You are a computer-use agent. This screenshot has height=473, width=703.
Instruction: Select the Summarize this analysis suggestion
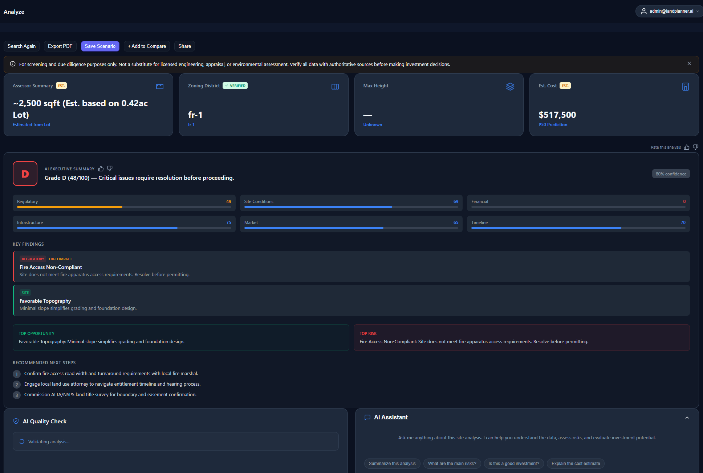(x=392, y=464)
